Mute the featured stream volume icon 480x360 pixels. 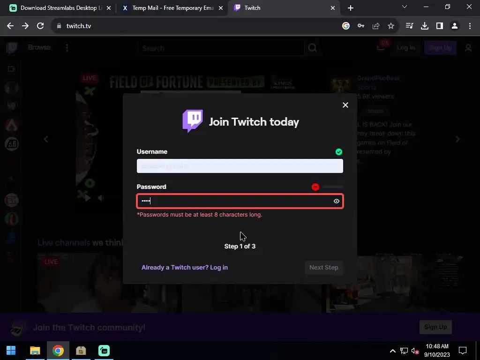(101, 198)
